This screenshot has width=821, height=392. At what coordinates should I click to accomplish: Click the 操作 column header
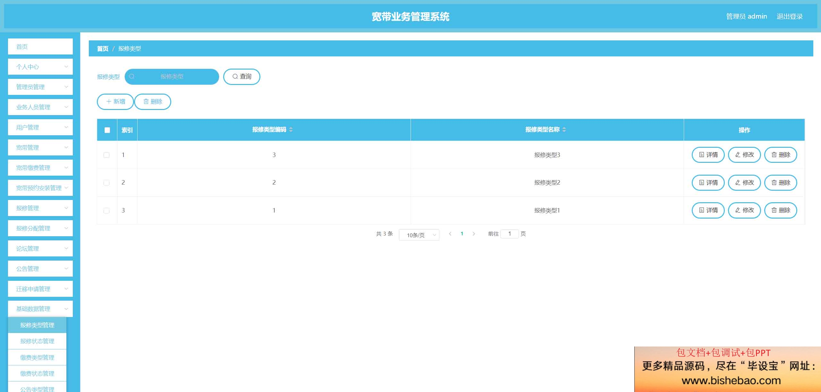point(744,130)
